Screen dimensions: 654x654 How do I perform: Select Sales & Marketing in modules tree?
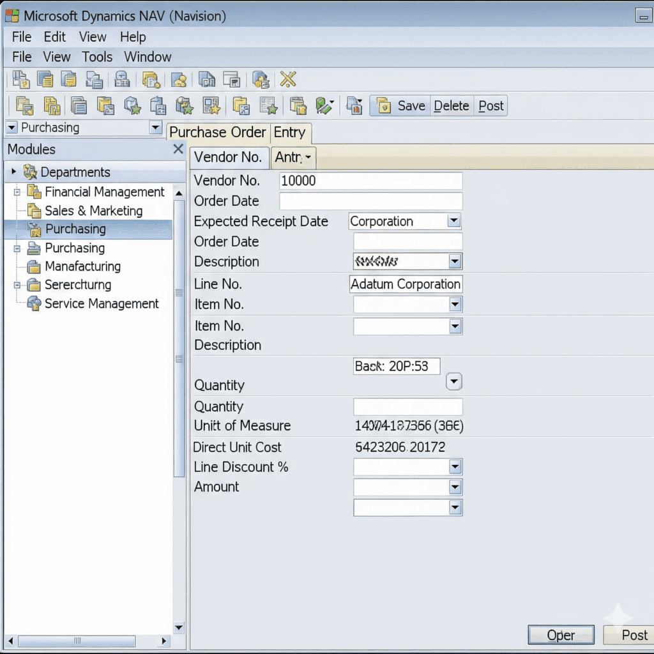[93, 211]
